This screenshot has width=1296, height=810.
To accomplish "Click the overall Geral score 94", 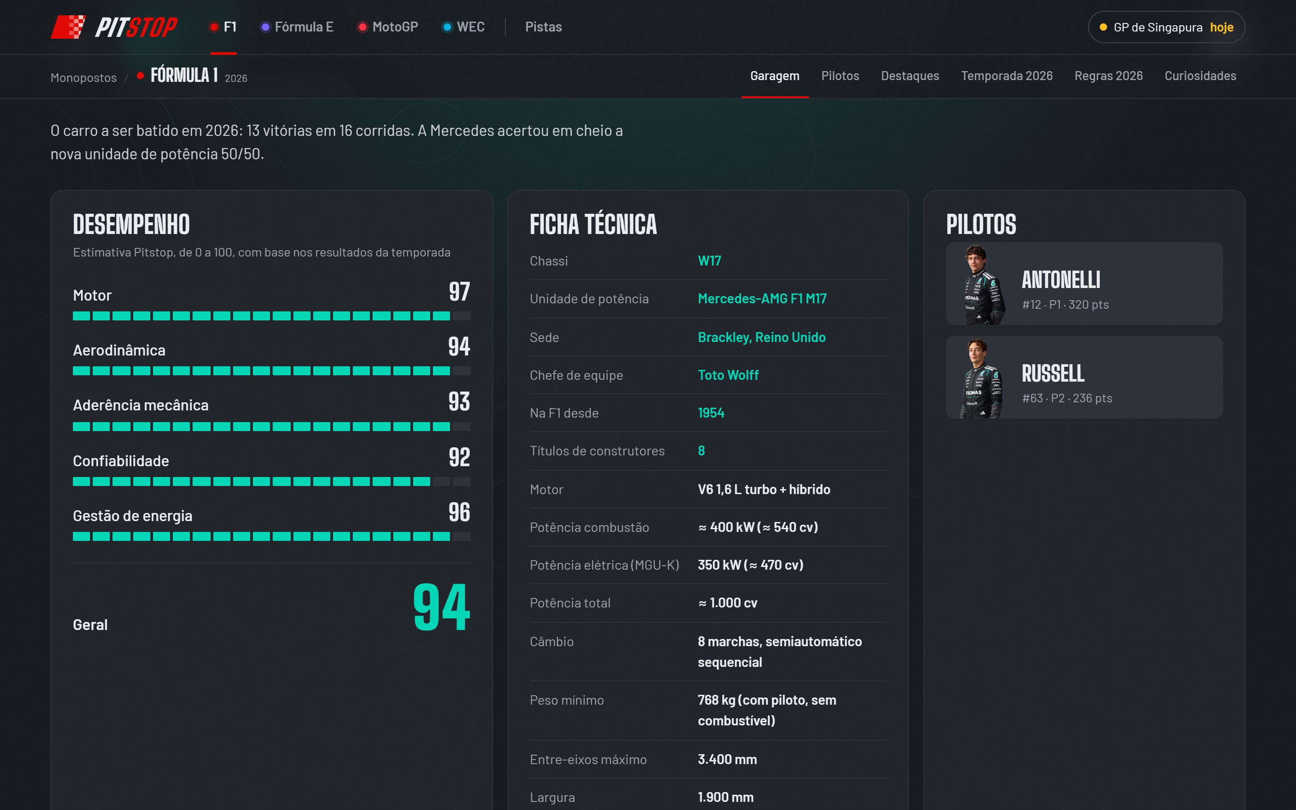I will (x=441, y=607).
